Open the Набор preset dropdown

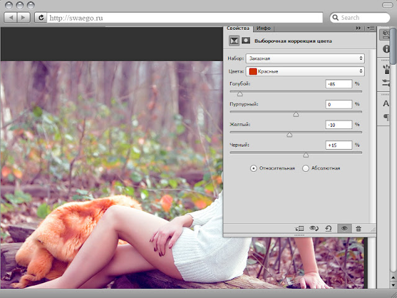point(305,58)
